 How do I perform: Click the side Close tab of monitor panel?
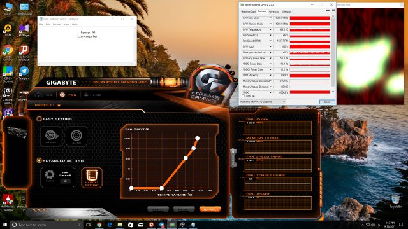(x=233, y=158)
